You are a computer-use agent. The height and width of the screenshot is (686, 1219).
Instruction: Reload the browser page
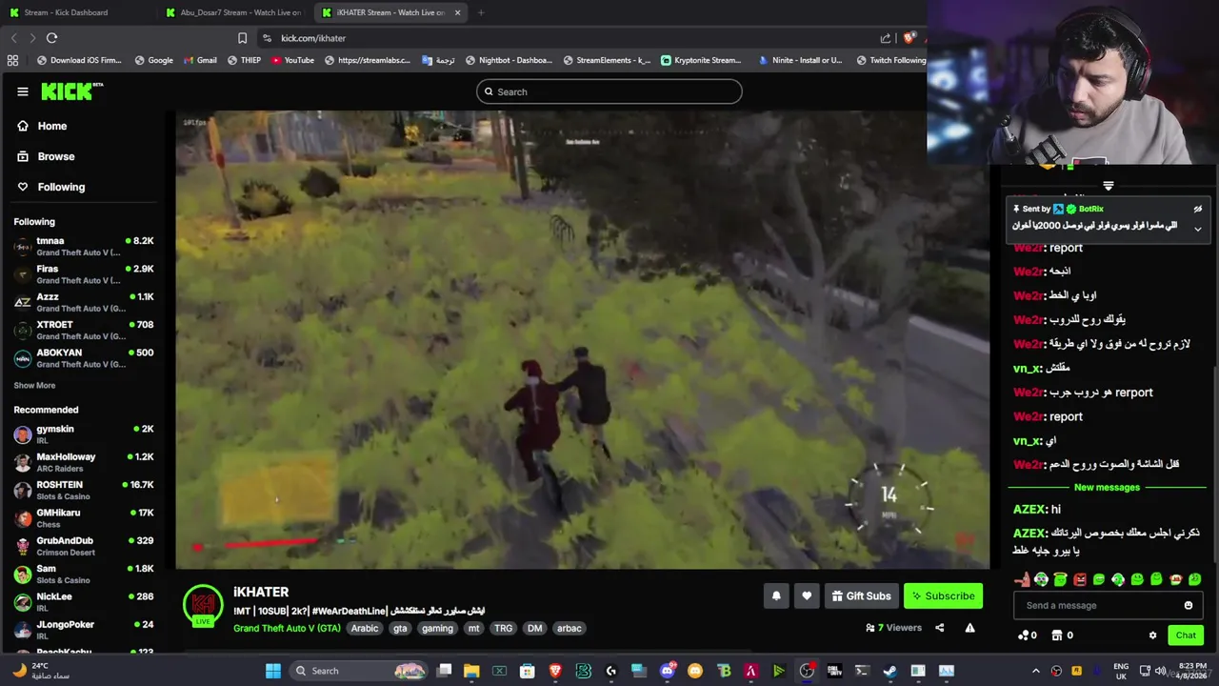tap(51, 38)
